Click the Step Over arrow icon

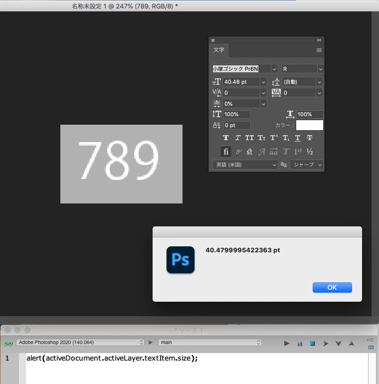pos(325,344)
